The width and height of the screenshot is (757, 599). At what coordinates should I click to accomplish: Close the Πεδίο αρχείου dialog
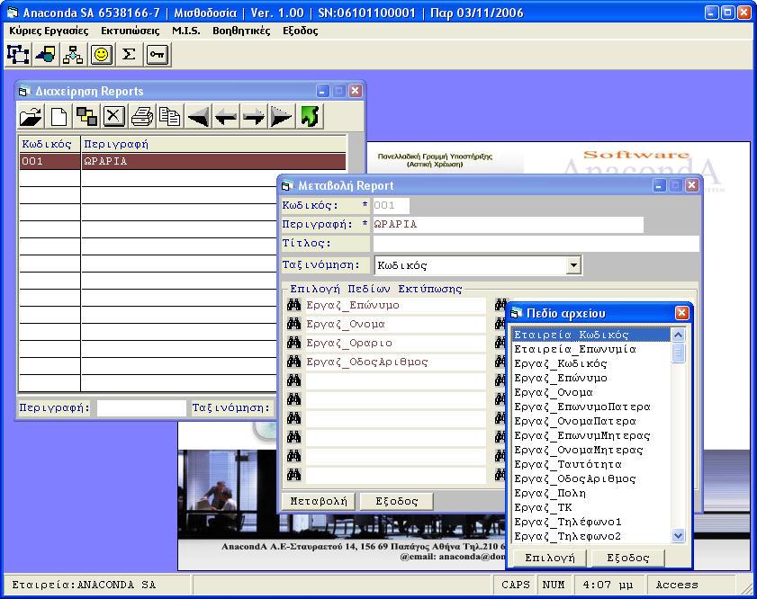pyautogui.click(x=681, y=313)
